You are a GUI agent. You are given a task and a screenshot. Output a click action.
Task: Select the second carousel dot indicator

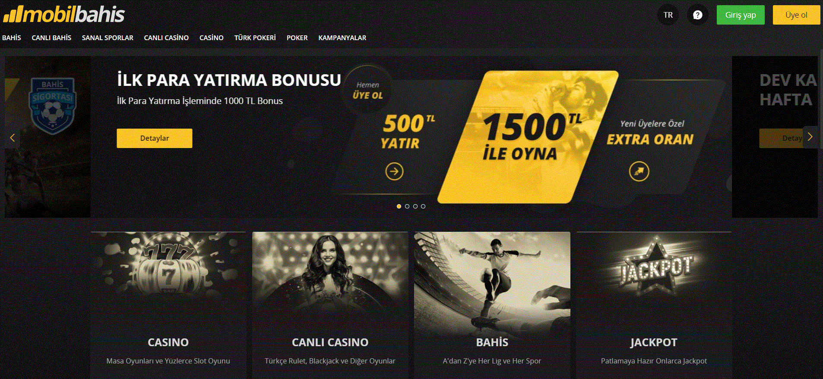coord(407,206)
